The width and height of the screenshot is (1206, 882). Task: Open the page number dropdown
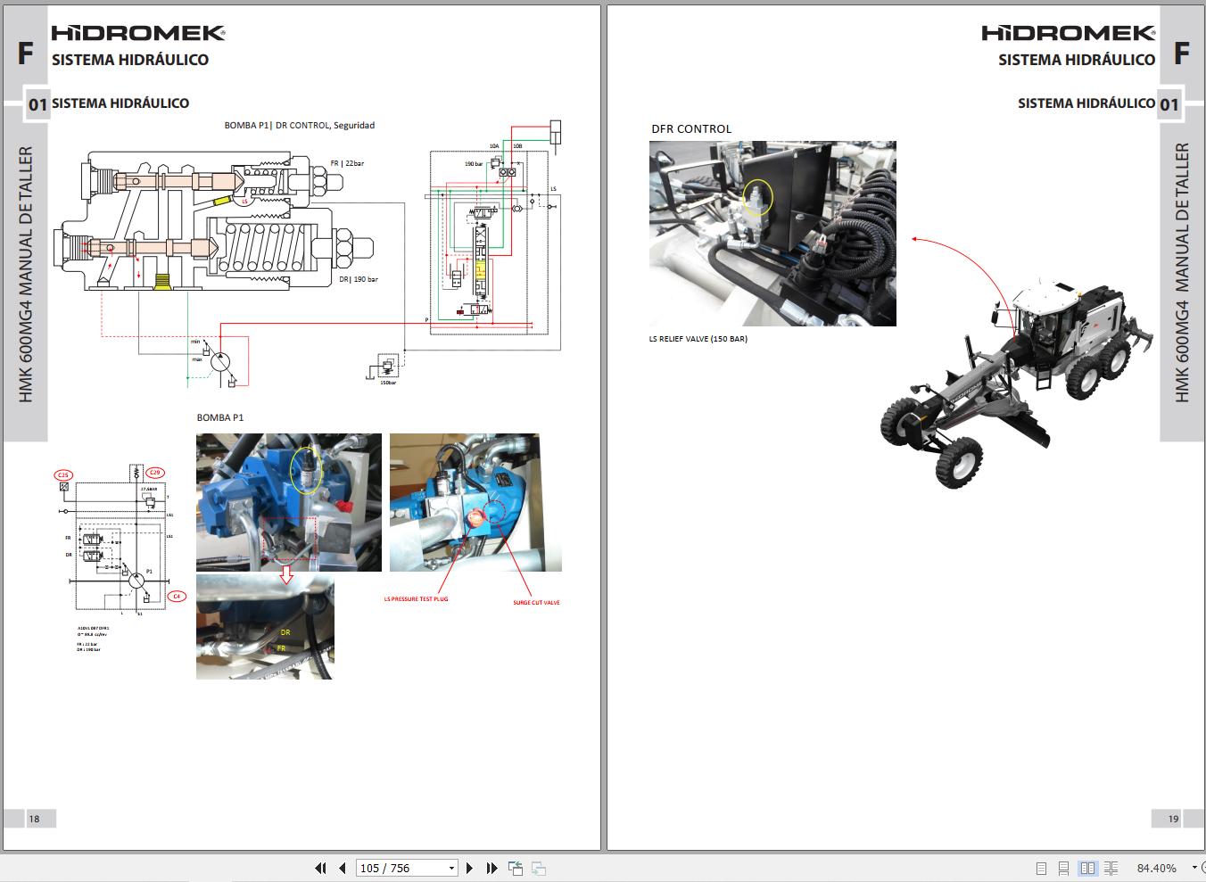point(451,868)
